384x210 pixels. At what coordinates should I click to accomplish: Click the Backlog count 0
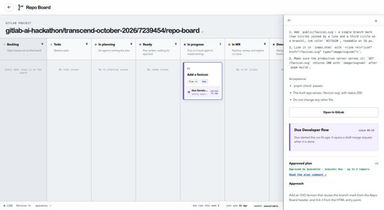click(x=42, y=44)
